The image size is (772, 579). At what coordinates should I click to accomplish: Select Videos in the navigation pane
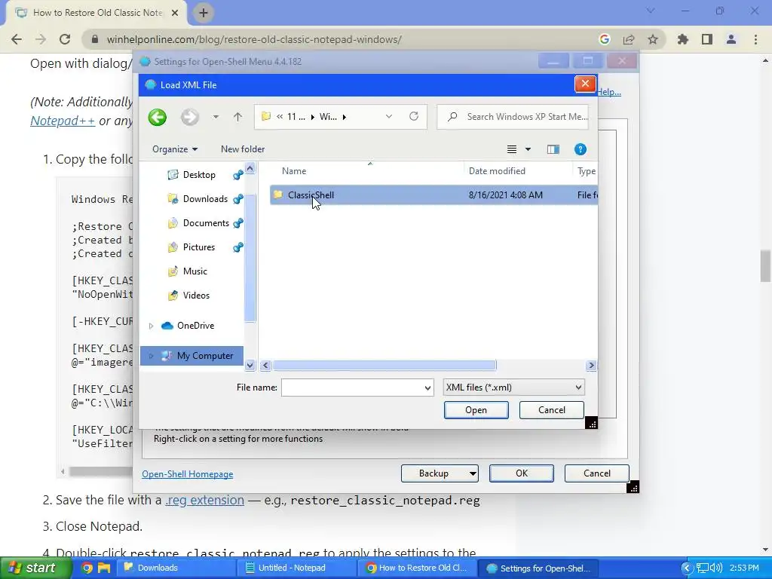pos(196,296)
